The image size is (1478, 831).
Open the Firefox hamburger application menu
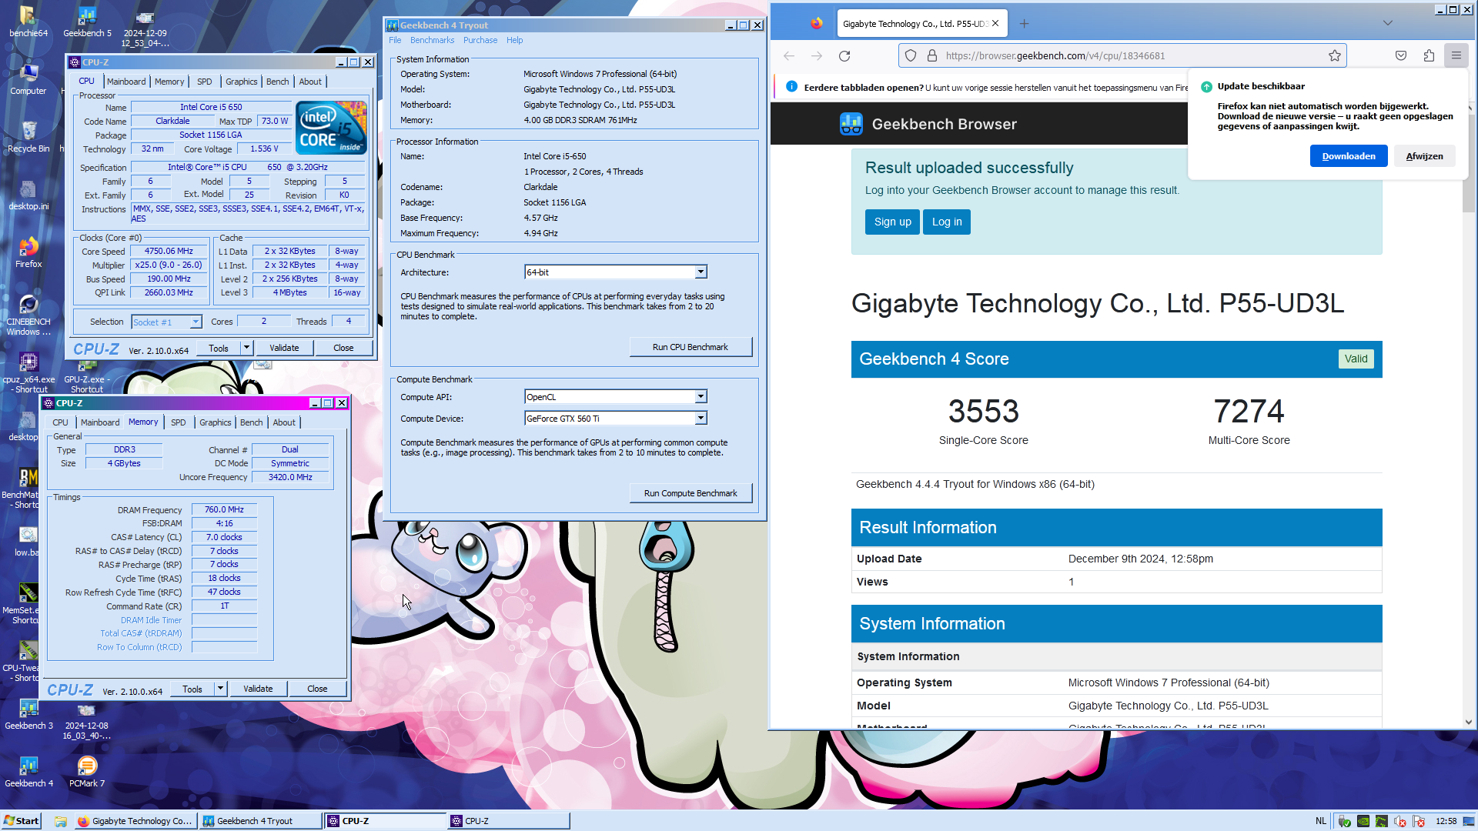click(1456, 55)
